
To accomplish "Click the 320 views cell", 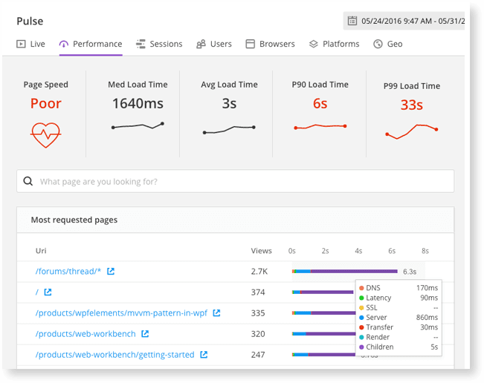I will point(258,334).
